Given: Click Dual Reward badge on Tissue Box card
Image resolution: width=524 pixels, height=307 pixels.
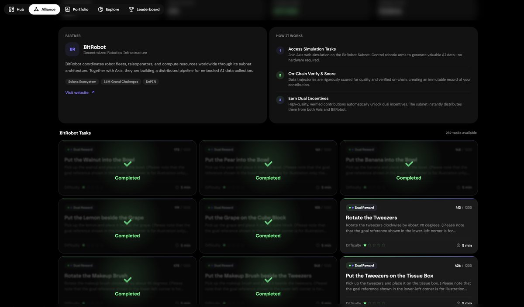Looking at the screenshot, I should point(362,266).
